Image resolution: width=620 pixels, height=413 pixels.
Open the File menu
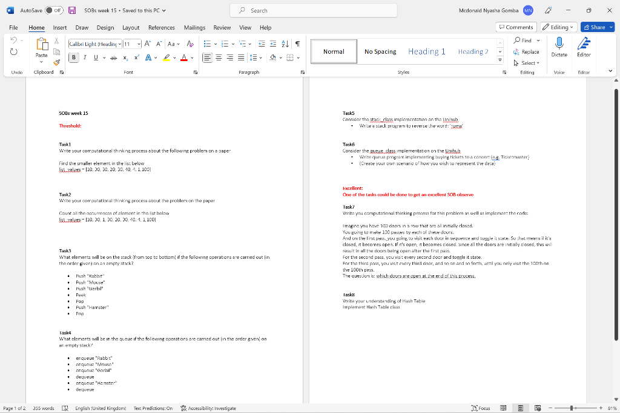pyautogui.click(x=13, y=28)
